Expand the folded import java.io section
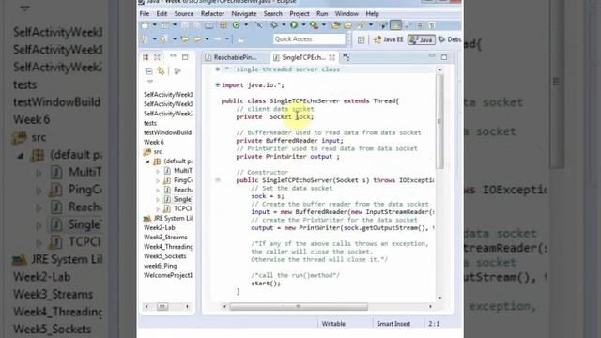The image size is (601, 338). point(217,85)
